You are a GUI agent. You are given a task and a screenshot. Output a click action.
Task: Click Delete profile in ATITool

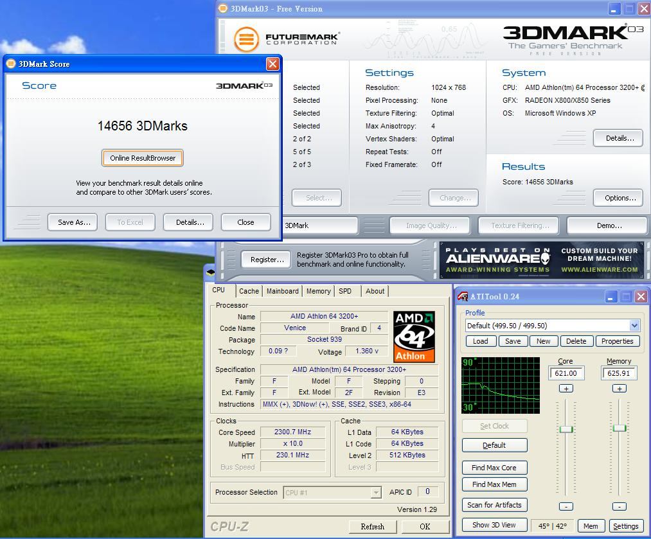click(576, 341)
